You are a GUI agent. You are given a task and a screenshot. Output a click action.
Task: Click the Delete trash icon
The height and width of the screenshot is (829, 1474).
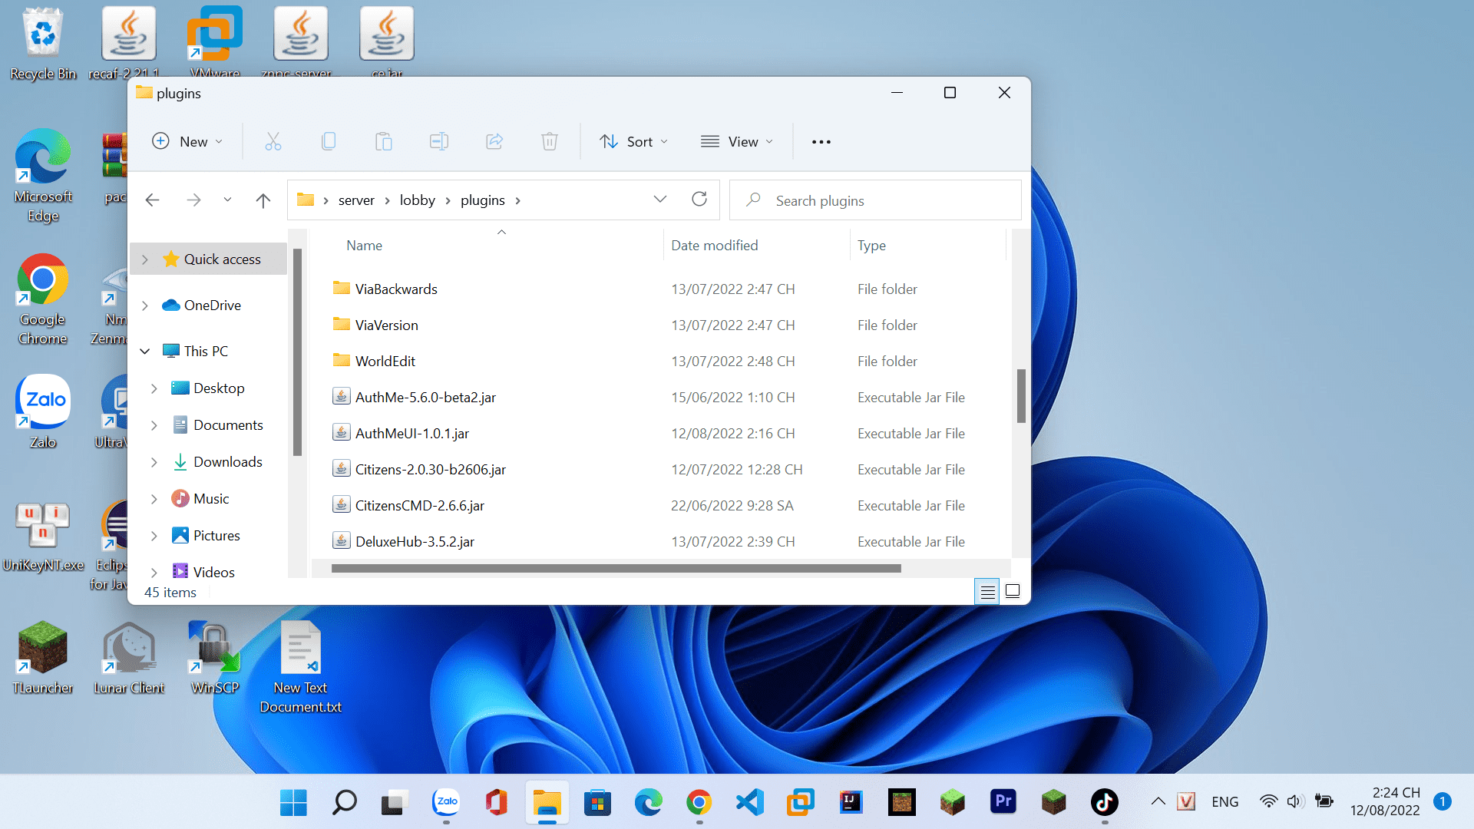click(x=550, y=141)
